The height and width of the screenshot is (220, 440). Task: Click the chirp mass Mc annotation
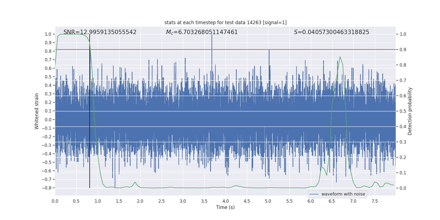202,32
